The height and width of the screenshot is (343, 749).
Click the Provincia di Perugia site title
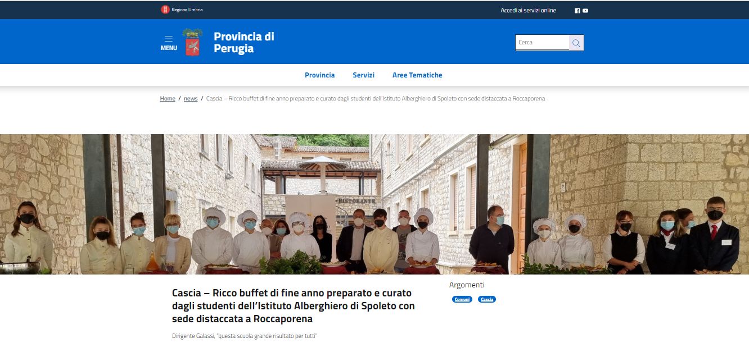coord(244,42)
